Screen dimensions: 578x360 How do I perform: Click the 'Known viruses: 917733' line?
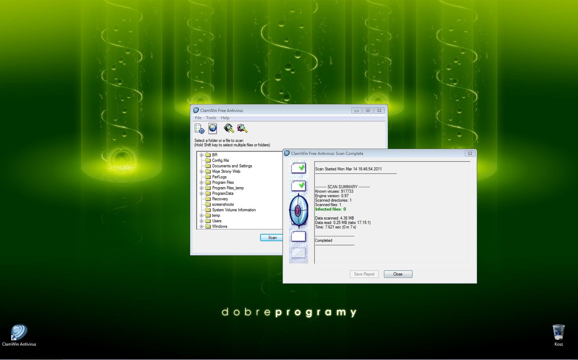(334, 191)
